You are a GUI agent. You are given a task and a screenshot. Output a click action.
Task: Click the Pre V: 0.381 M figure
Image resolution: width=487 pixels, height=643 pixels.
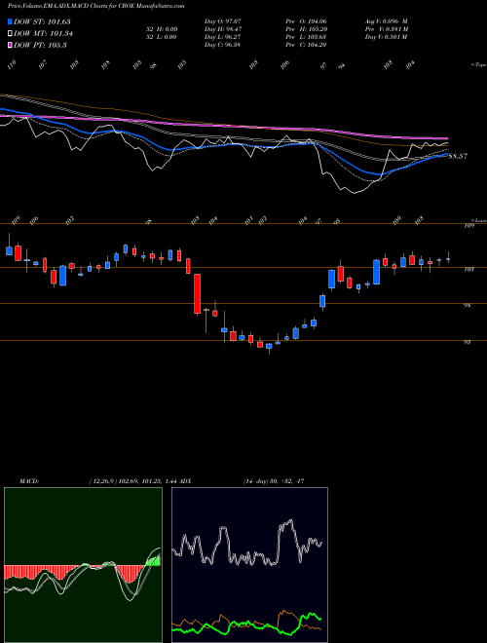click(387, 29)
